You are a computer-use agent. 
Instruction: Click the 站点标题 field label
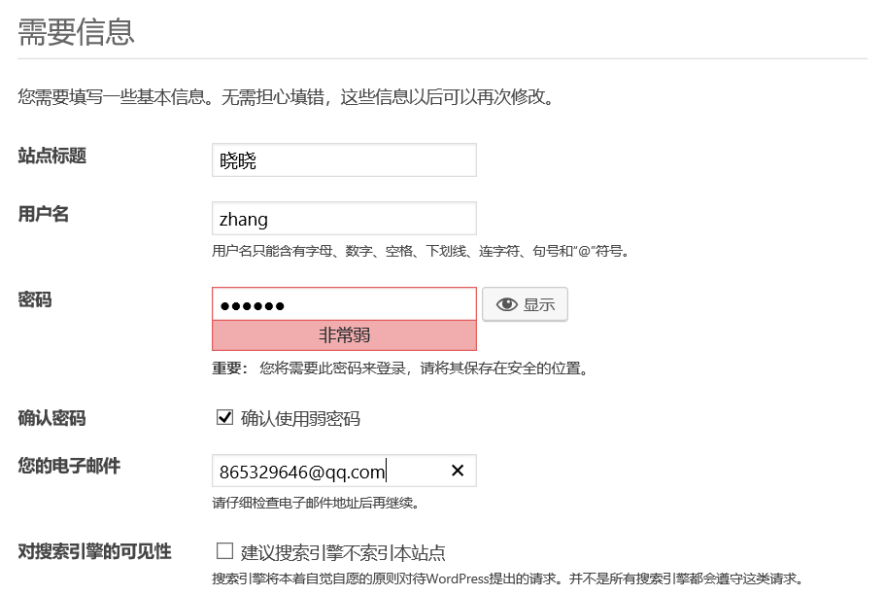click(x=51, y=156)
